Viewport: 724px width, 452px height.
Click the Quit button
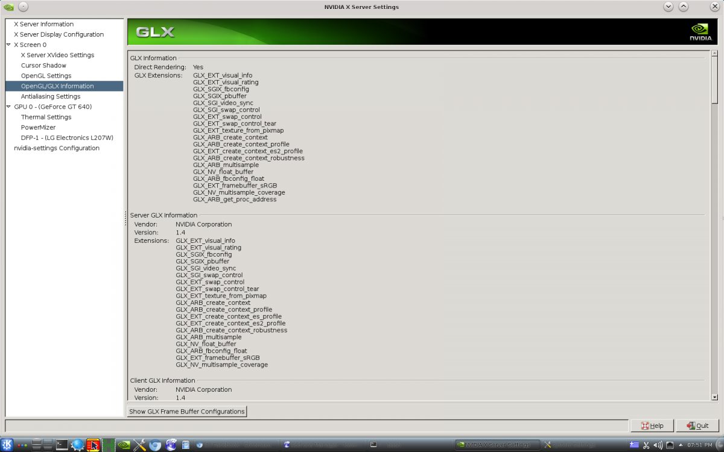(697, 425)
